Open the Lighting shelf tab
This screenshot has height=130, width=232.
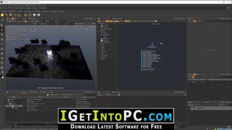coord(20,11)
